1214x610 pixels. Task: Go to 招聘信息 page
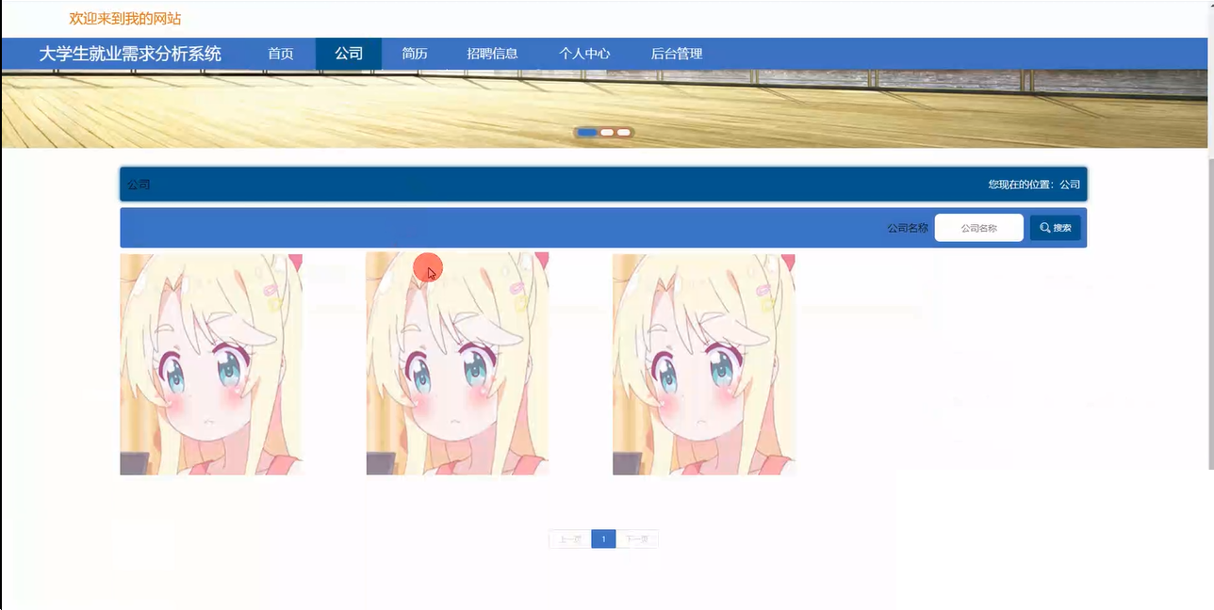click(x=492, y=54)
